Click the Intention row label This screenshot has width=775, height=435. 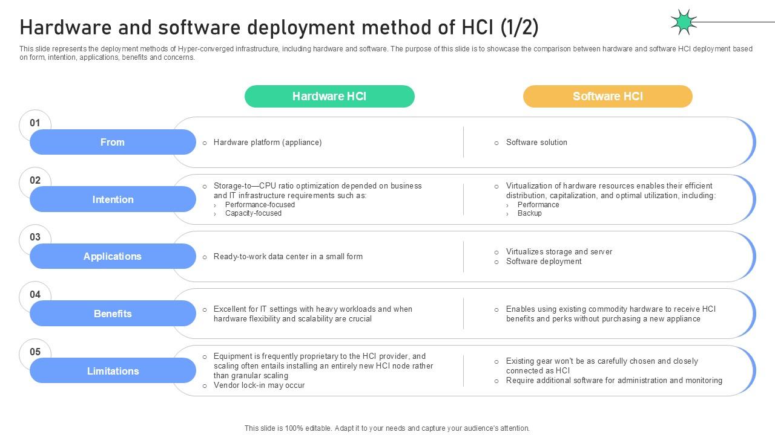coord(113,199)
